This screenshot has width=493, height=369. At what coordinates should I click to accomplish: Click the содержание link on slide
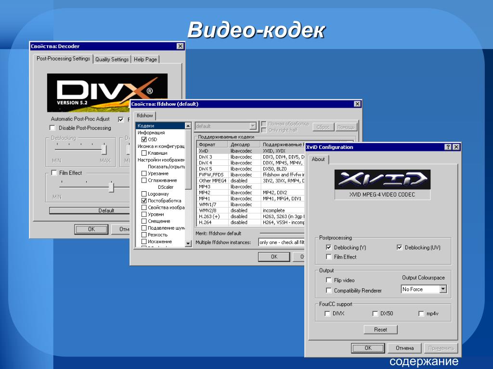(424, 361)
